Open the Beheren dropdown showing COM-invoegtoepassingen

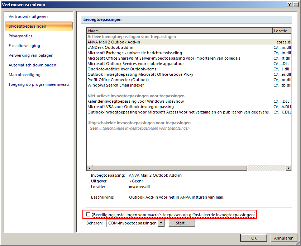(161, 223)
